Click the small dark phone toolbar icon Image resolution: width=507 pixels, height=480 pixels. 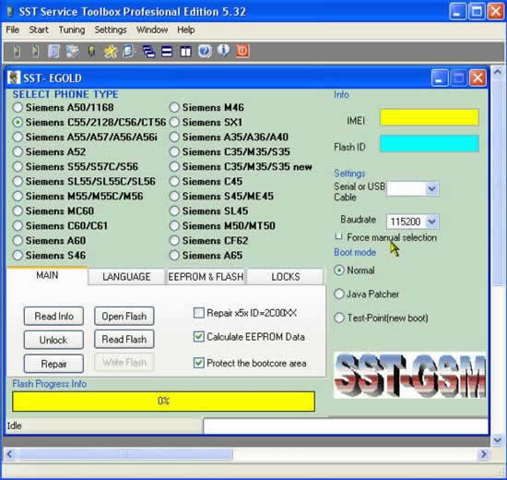pyautogui.click(x=92, y=51)
